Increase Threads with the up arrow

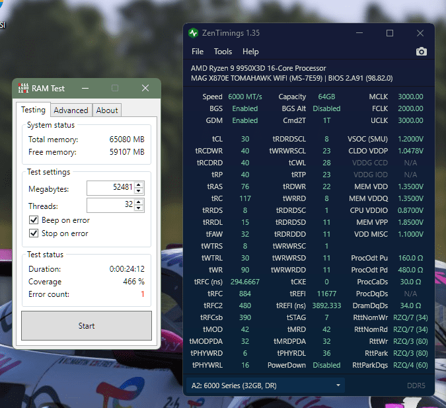[139, 202]
